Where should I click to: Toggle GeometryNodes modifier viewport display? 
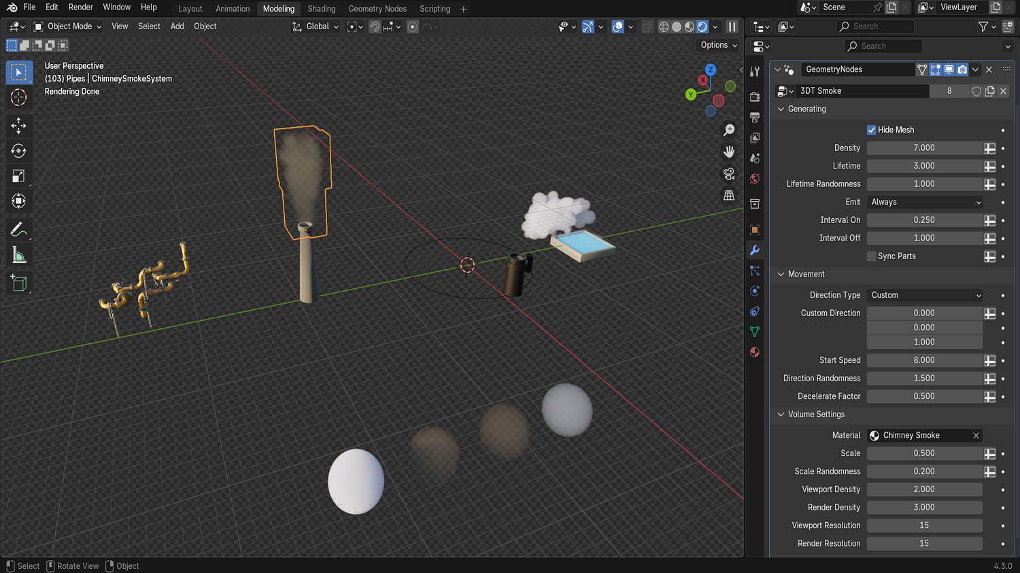click(x=949, y=69)
